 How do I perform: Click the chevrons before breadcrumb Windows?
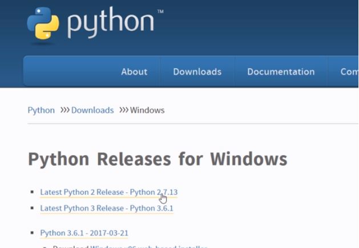pyautogui.click(x=123, y=110)
